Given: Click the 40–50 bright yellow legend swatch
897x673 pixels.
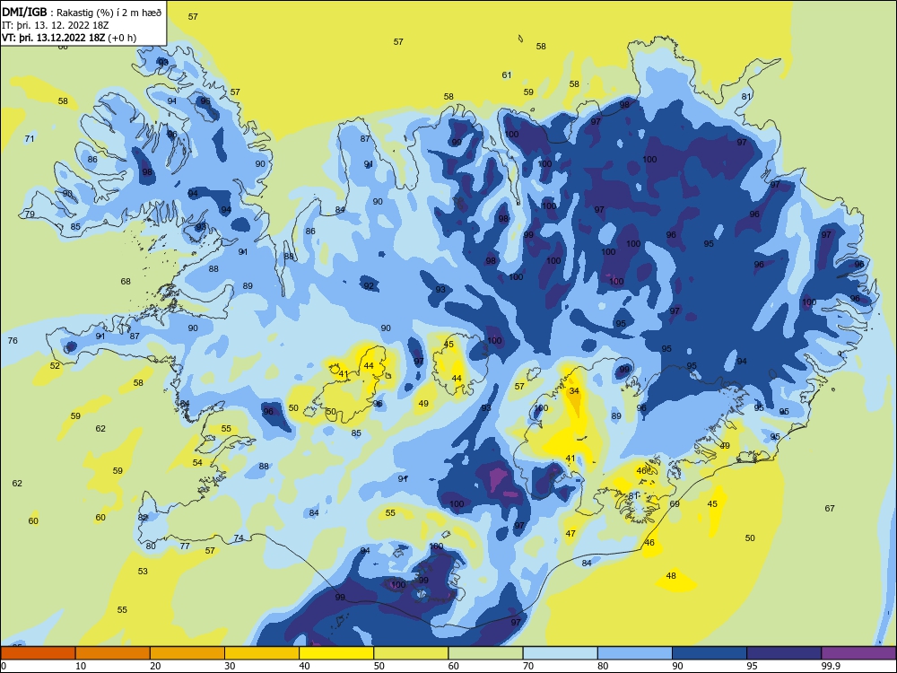Looking at the screenshot, I should click(336, 653).
